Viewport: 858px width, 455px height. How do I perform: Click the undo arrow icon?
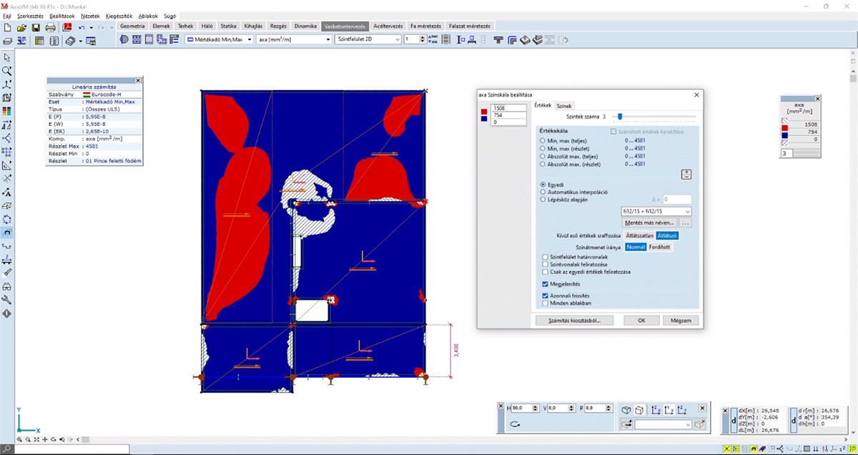[82, 26]
